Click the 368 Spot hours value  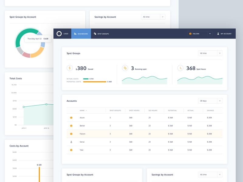coord(191,68)
